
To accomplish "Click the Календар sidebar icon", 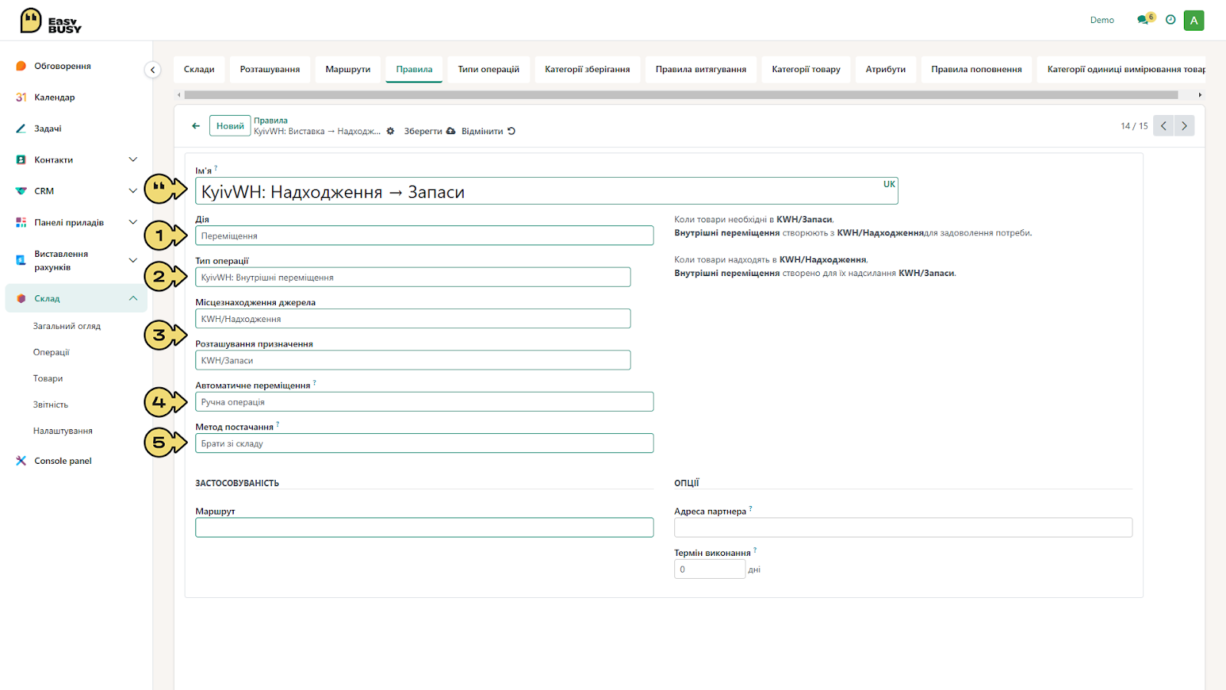I will (x=21, y=97).
